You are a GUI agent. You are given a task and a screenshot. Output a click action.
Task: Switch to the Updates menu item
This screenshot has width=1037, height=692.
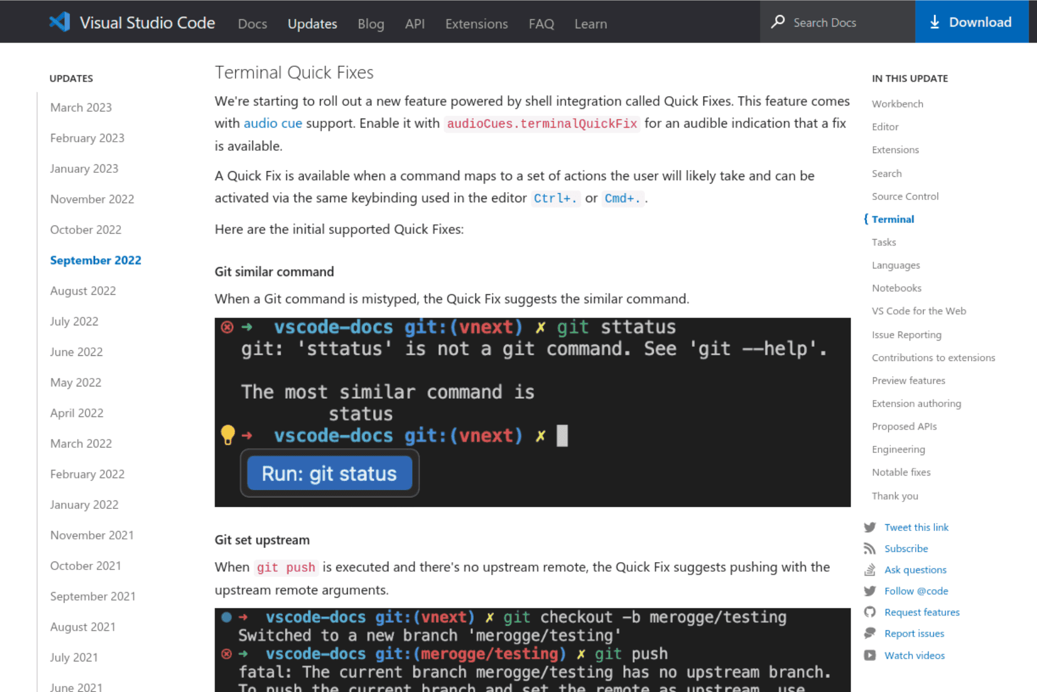point(312,24)
